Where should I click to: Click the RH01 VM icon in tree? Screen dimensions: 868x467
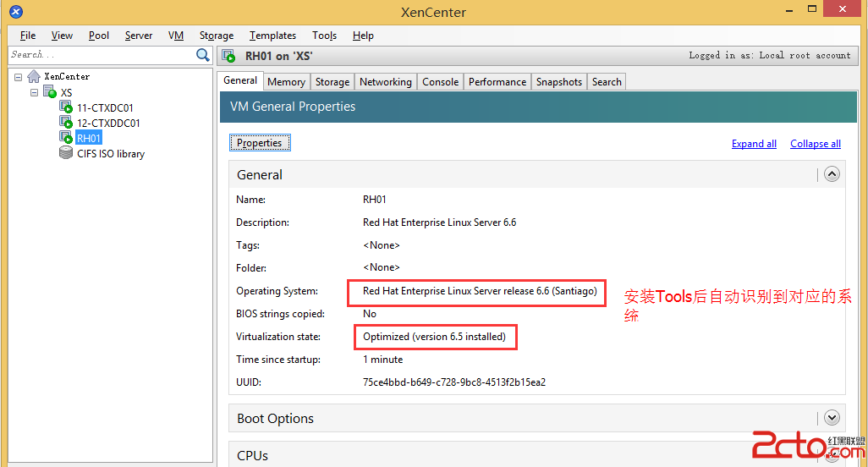tap(66, 137)
